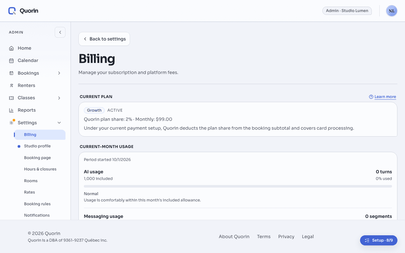Open the Terms footer link
The height and width of the screenshot is (253, 405).
tap(264, 237)
